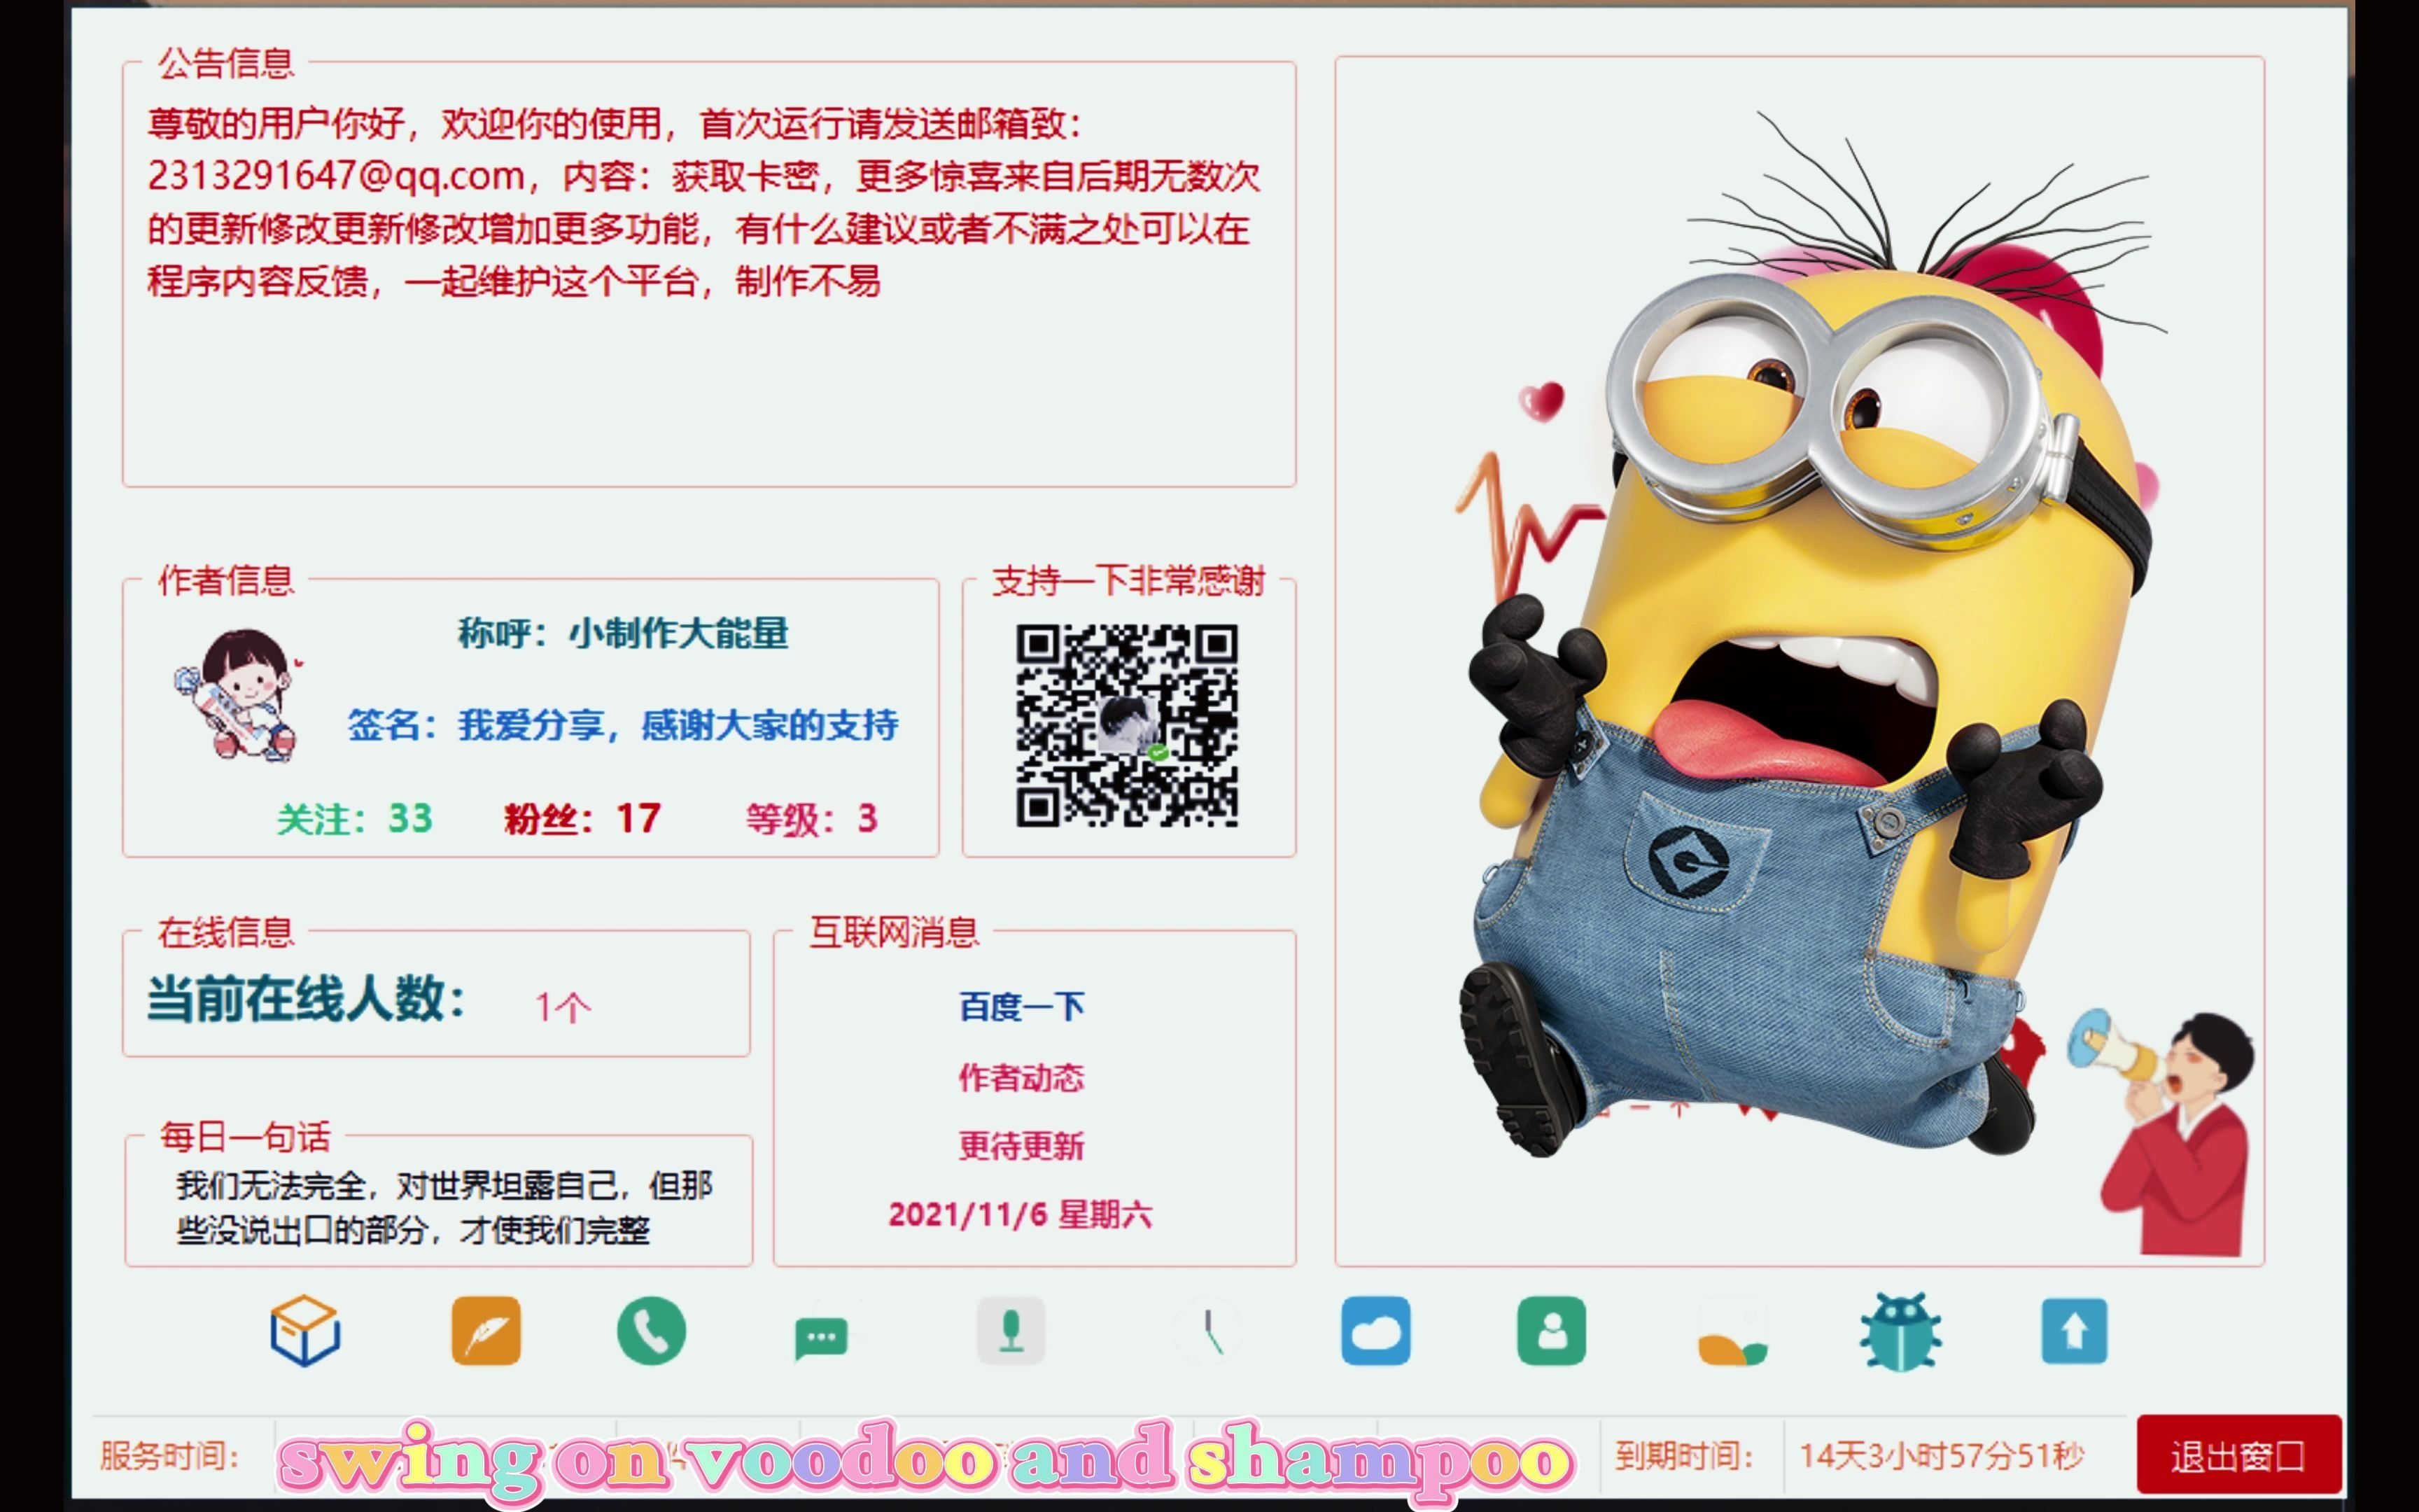Click the green user contact icon
This screenshot has width=2419, height=1512.
(x=1551, y=1330)
